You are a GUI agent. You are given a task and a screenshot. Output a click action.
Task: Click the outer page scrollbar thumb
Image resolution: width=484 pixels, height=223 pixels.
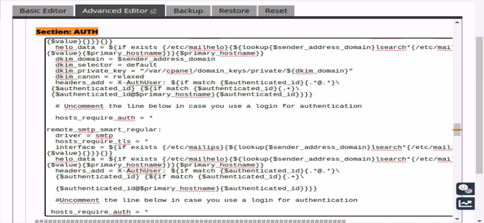pos(479,105)
